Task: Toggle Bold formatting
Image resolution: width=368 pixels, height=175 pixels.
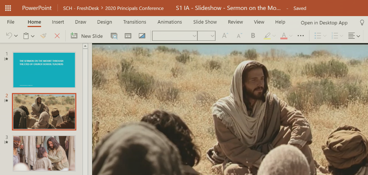Action: tap(253, 36)
